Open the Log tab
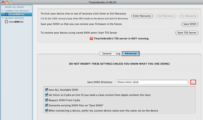The image size is (203, 120). pyautogui.click(x=118, y=53)
